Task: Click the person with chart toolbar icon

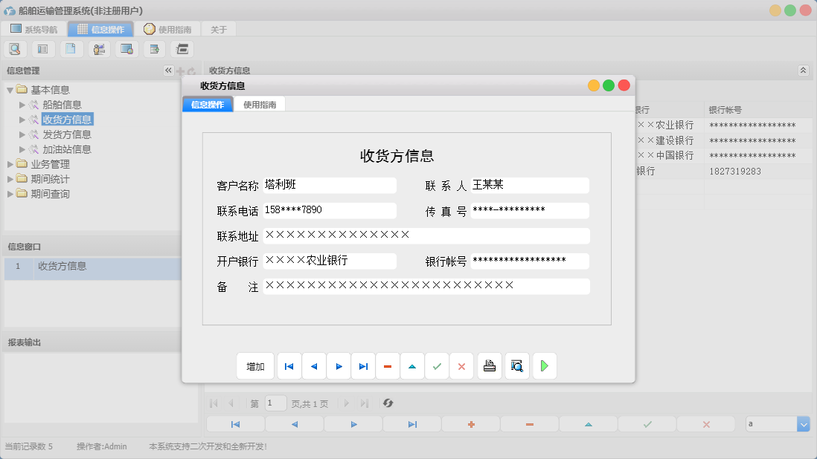Action: [x=98, y=48]
